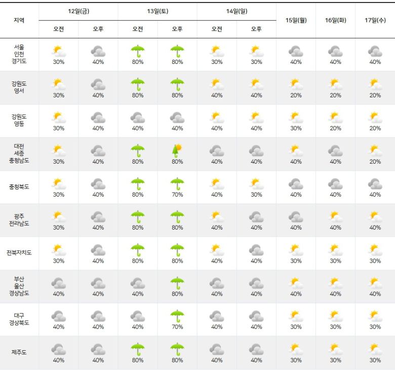This screenshot has width=395, height=370.
Task: Select the 부산 울산 경상남도 13일 오후 umbrella icon
Action: click(177, 283)
